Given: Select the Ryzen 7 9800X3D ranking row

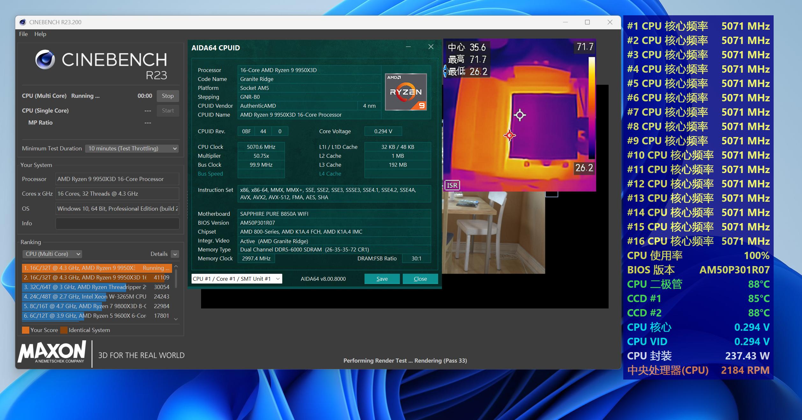Looking at the screenshot, I should (97, 306).
